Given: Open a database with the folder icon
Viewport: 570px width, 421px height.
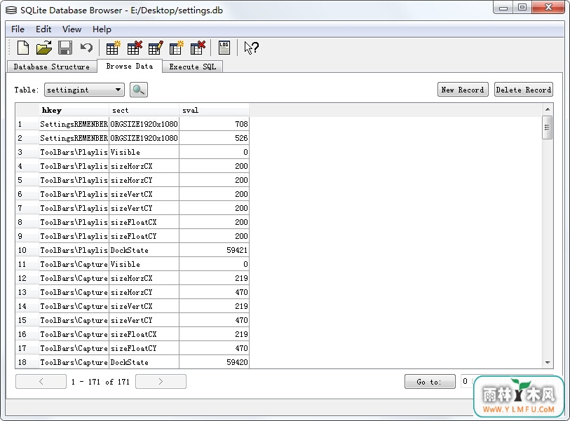Looking at the screenshot, I should pos(44,48).
